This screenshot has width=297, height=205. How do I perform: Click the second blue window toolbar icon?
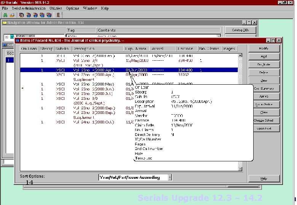pyautogui.click(x=29, y=15)
